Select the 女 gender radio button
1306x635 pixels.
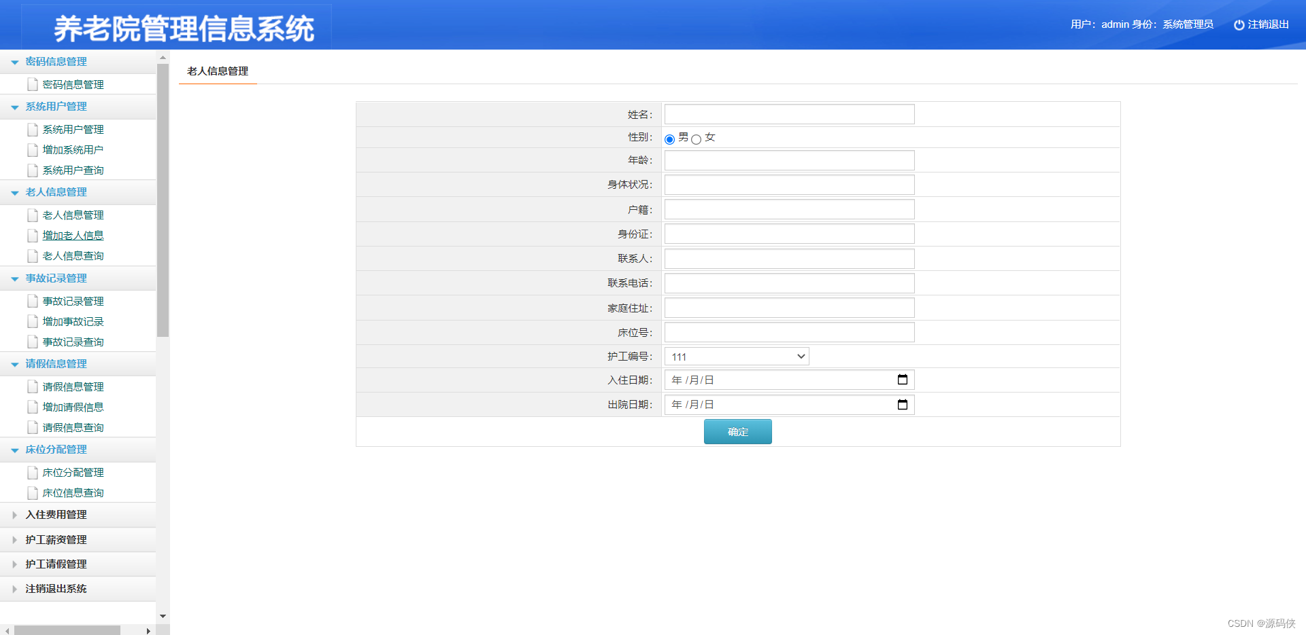[x=696, y=139]
